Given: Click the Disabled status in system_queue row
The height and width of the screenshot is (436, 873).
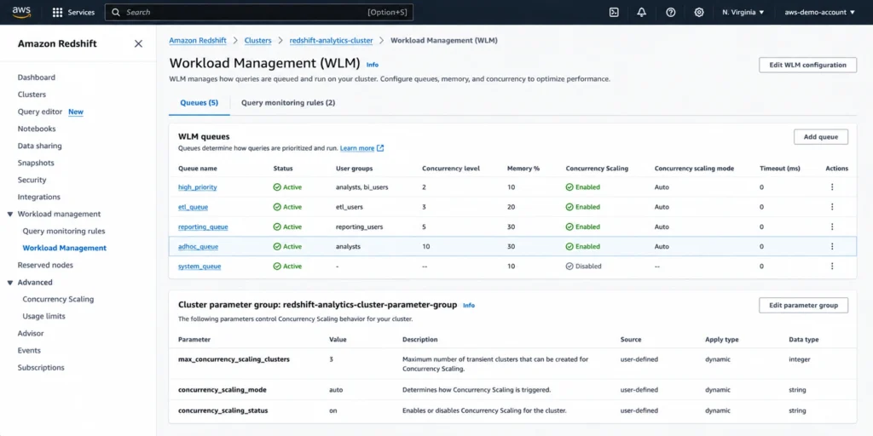Looking at the screenshot, I should pos(583,267).
